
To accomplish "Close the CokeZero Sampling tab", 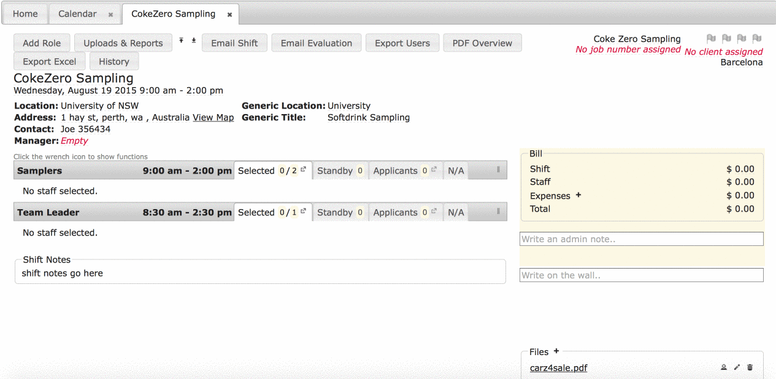I will click(x=229, y=14).
